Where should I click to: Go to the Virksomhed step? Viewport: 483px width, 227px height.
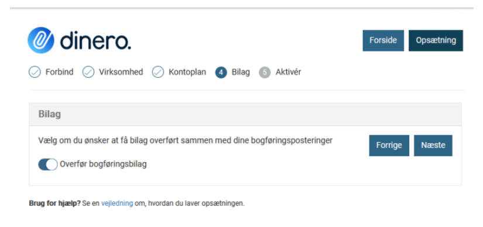tap(121, 73)
